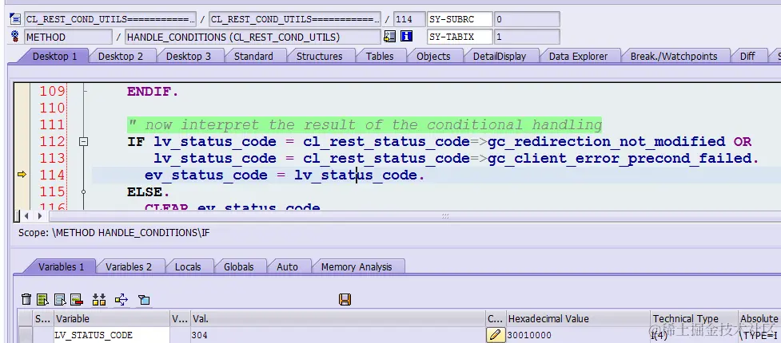Viewport: 781px width, 343px height.
Task: Click the program document icon before CL_REST_COND_UTILS
Action: pyautogui.click(x=15, y=19)
